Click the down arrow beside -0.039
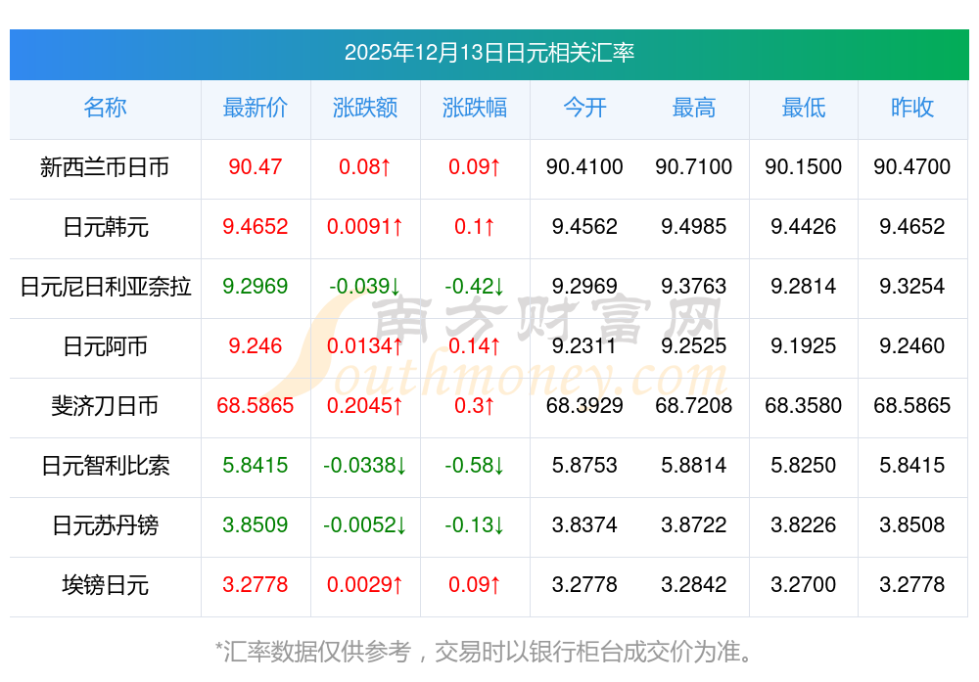The height and width of the screenshot is (682, 979). [395, 287]
